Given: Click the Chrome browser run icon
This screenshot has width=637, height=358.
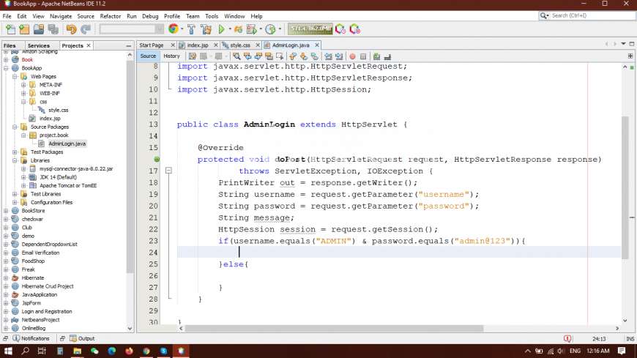Looking at the screenshot, I should (x=174, y=29).
